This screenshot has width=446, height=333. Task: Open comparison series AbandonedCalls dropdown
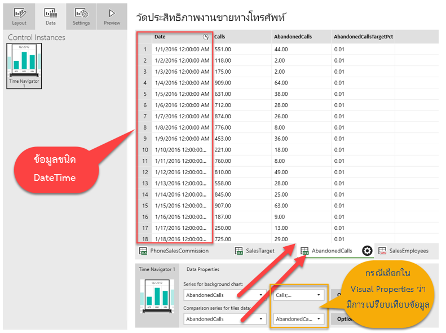click(224, 319)
